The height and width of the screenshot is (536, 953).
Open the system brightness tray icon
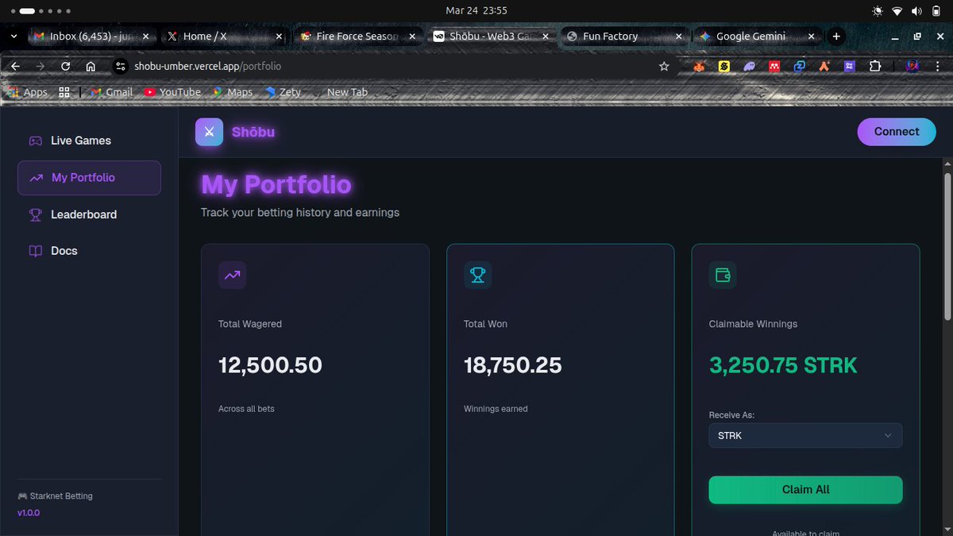click(x=878, y=11)
